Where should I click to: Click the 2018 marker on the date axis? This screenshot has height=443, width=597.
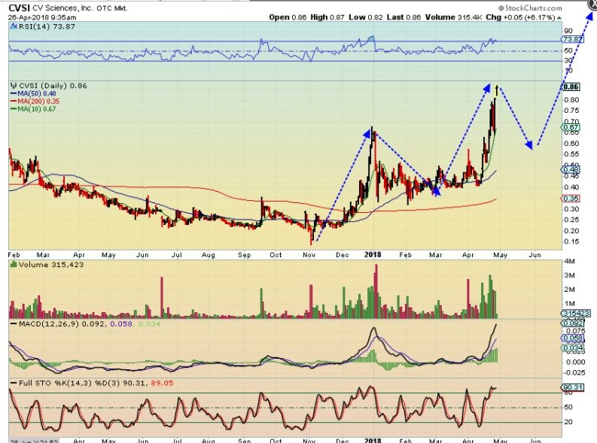pos(374,254)
